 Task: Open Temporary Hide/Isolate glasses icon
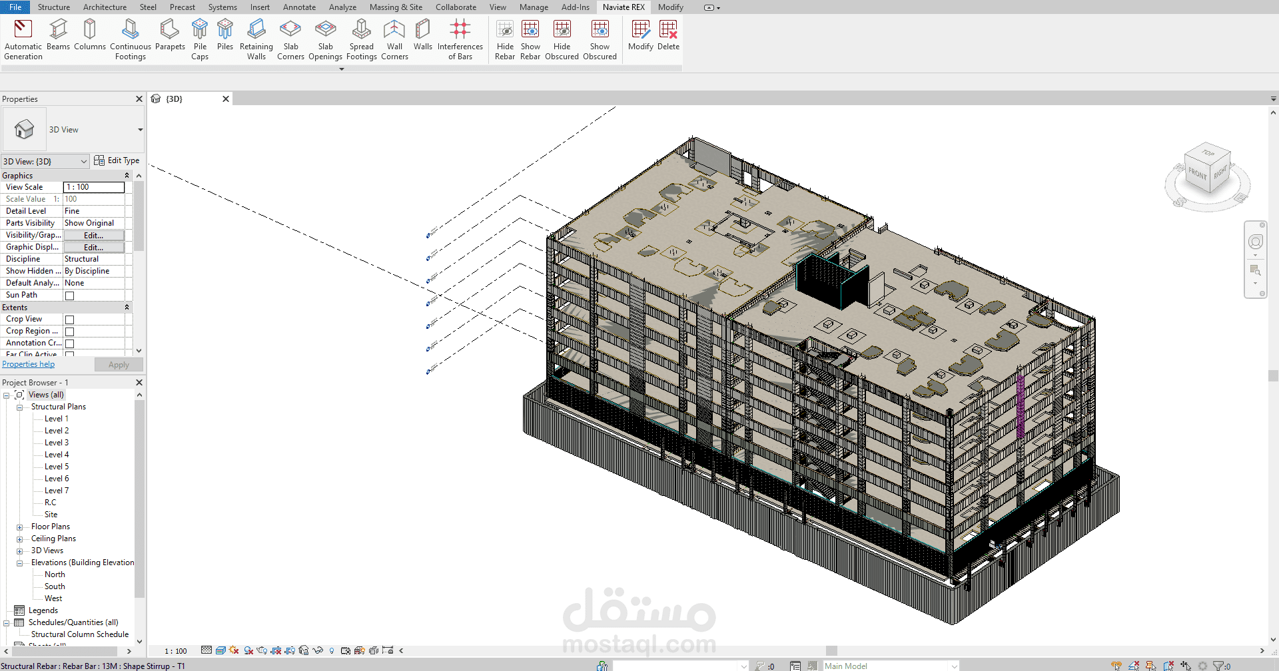(318, 650)
